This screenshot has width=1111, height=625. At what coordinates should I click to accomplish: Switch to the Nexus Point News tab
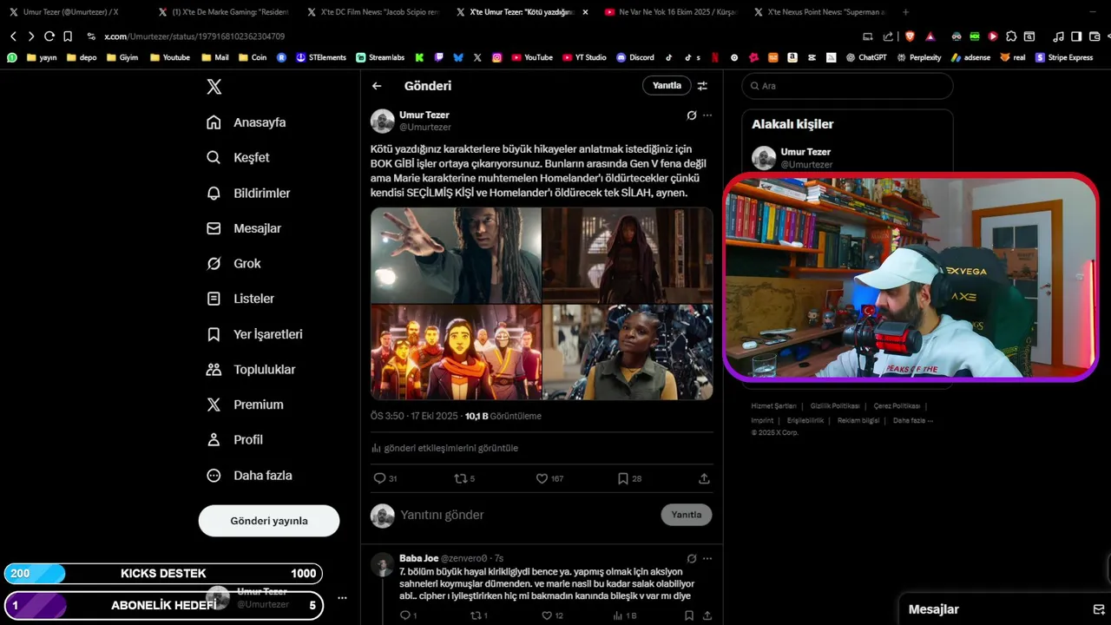click(x=818, y=12)
